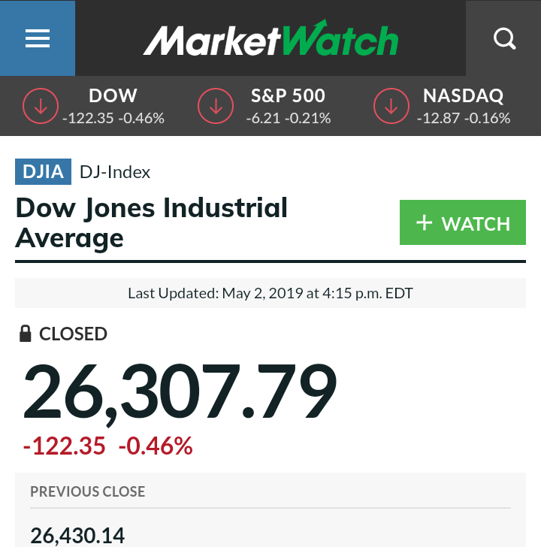Image resolution: width=541 pixels, height=547 pixels.
Task: Click the 26,430.14 previous close value
Action: (x=77, y=535)
